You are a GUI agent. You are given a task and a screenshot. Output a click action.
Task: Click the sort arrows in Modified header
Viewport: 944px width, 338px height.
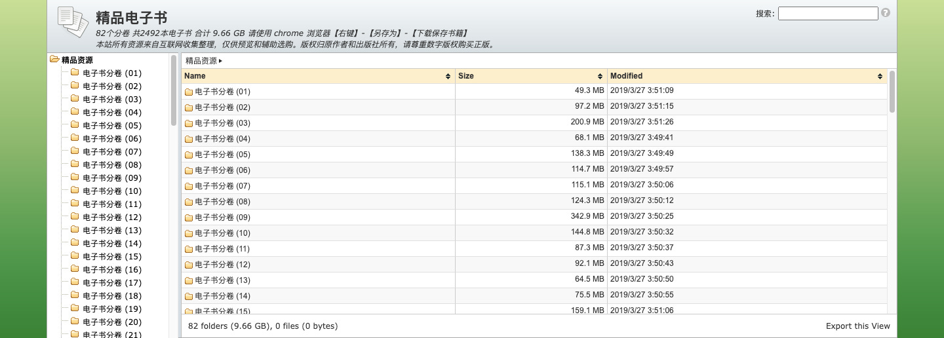tap(880, 77)
